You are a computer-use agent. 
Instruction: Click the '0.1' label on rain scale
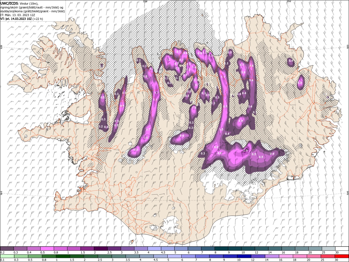tap(2, 260)
